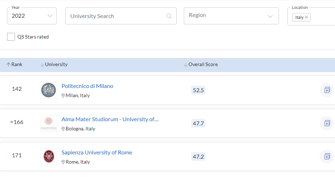
Task: Focus the University Search input field
Action: tap(121, 16)
